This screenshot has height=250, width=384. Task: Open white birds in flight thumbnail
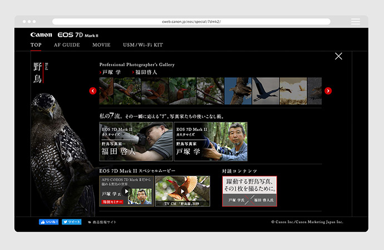point(293,91)
